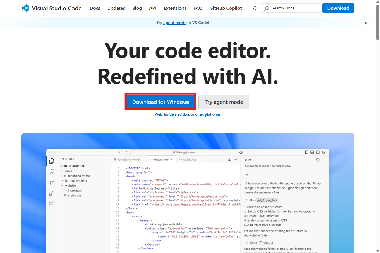Viewport: 380px width, 253px height.
Task: Open the Explorer icon in the editor preview
Action: point(52,161)
